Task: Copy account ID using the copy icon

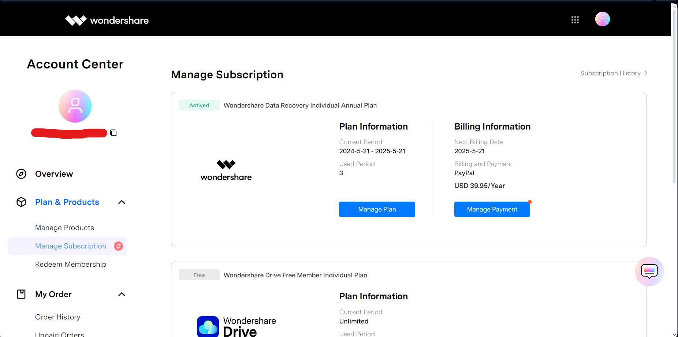Action: click(x=113, y=132)
